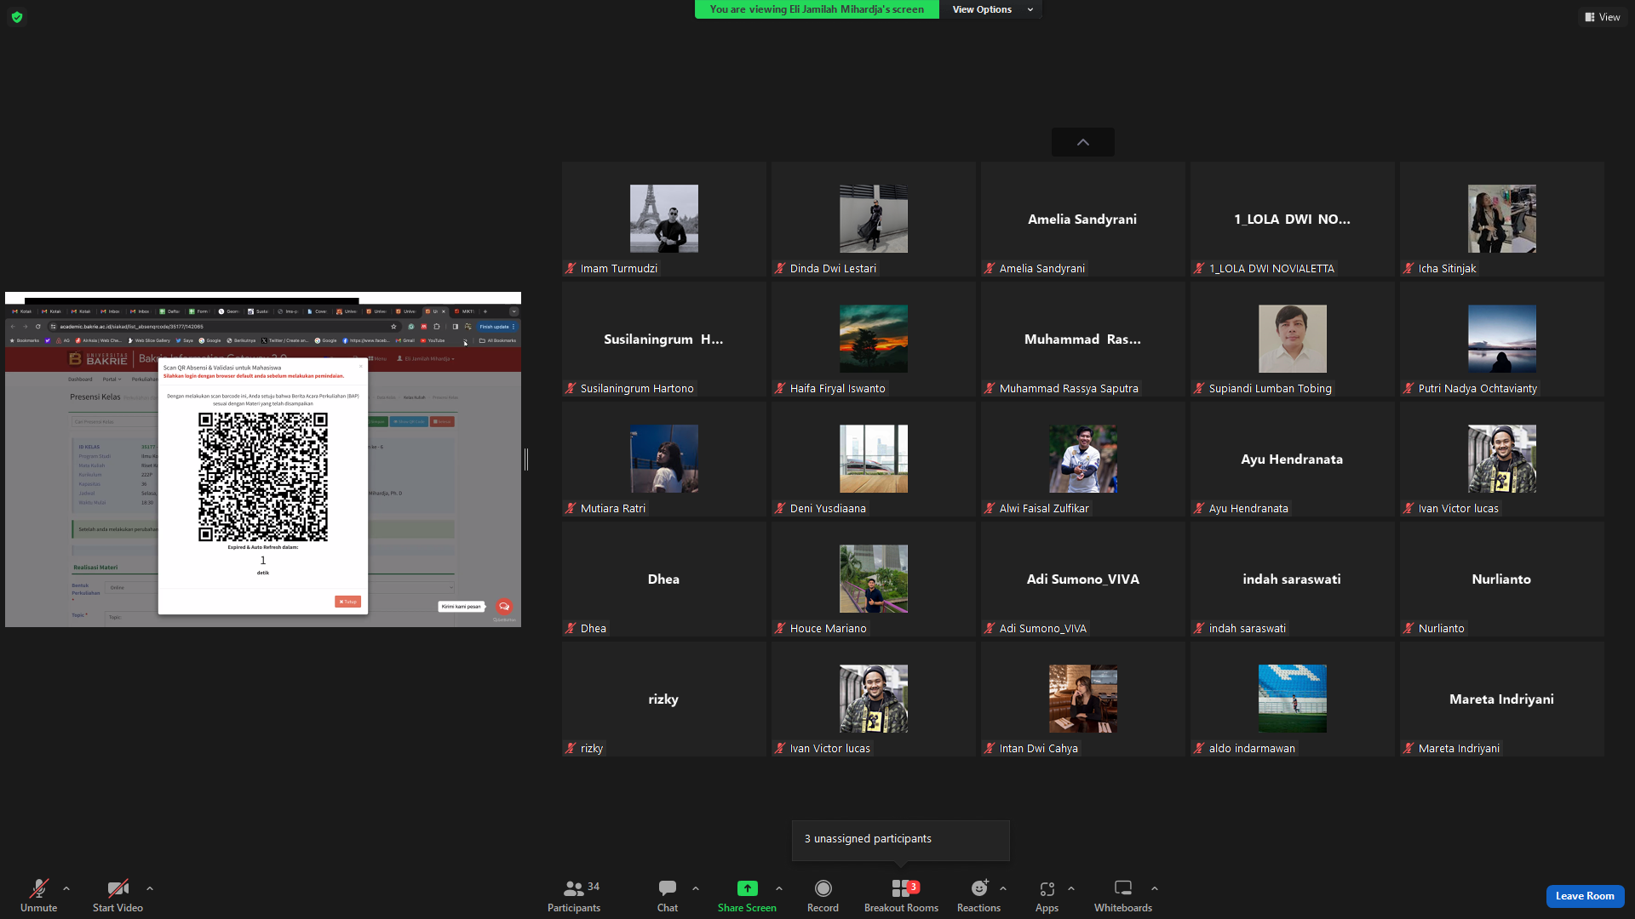Click muted mic icon beside Haifa Firyal Iswanto
Image resolution: width=1635 pixels, height=919 pixels.
click(x=780, y=388)
